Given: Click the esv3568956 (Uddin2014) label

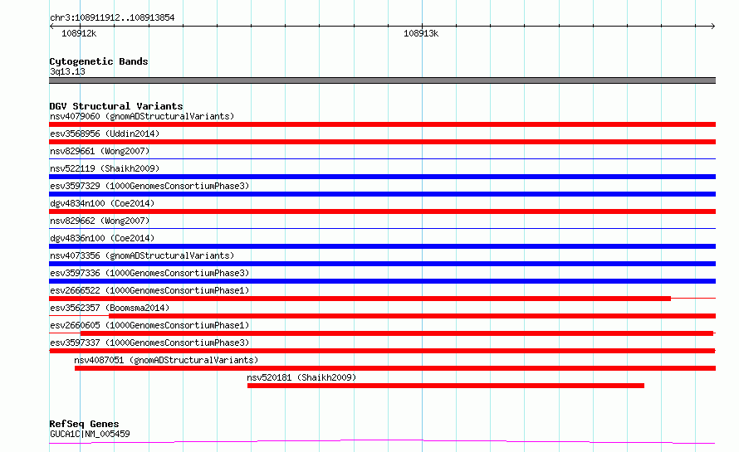Looking at the screenshot, I should (105, 134).
